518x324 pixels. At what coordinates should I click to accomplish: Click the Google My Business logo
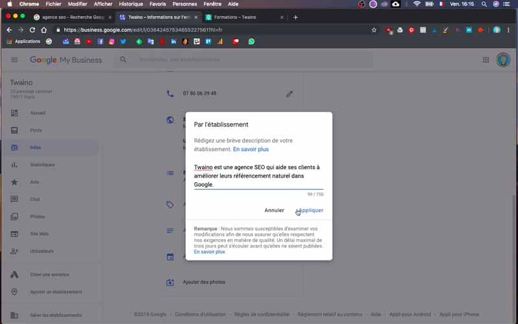pyautogui.click(x=66, y=60)
